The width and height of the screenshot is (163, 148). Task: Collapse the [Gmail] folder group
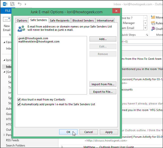[x=4, y=72]
